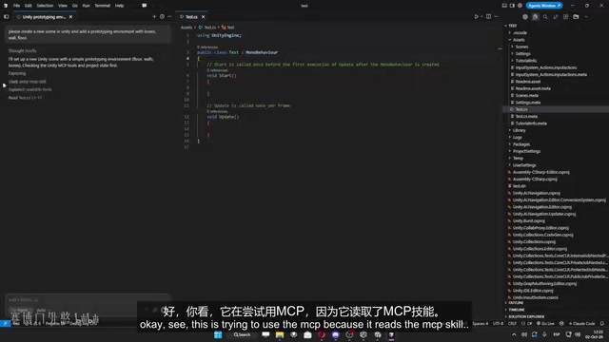This screenshot has height=342, width=609.
Task: Open chat history clock icon
Action: pyautogui.click(x=162, y=17)
